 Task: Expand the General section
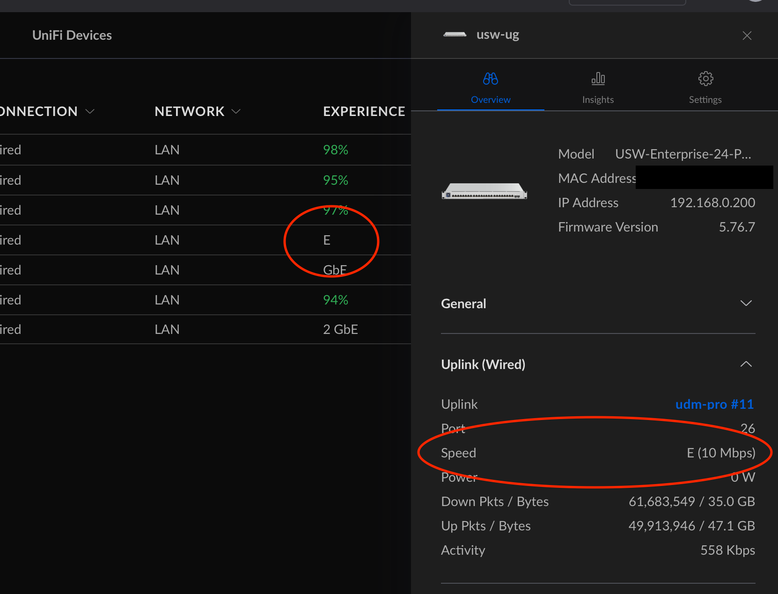point(746,304)
